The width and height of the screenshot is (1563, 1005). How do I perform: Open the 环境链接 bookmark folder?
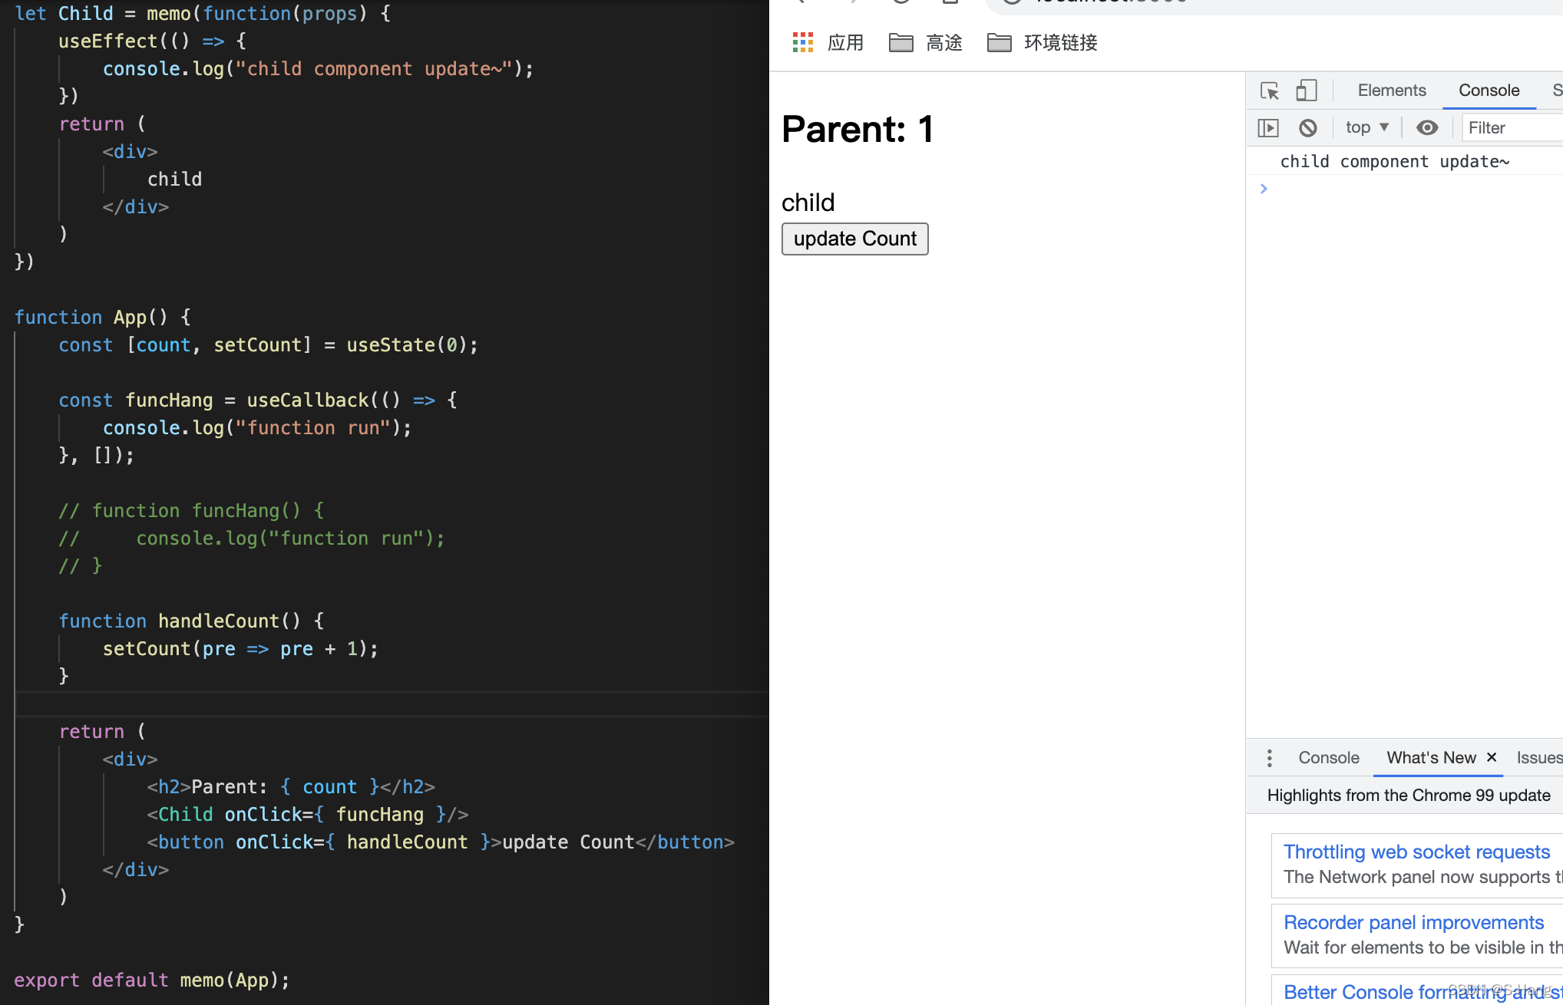tap(1042, 43)
